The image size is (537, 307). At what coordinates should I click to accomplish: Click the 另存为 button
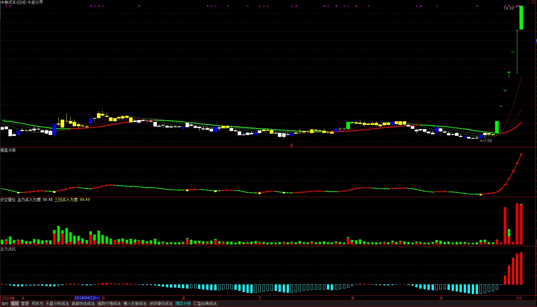[x=37, y=303]
